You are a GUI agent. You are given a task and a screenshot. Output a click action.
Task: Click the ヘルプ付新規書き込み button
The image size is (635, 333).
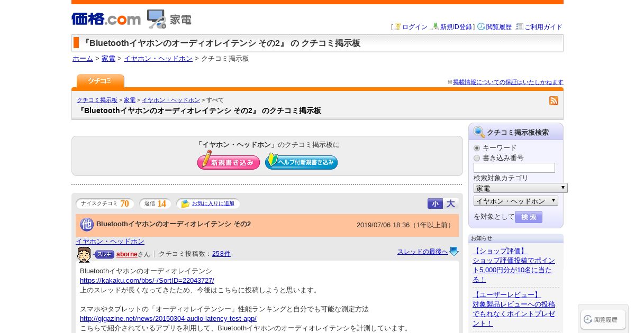coord(301,161)
